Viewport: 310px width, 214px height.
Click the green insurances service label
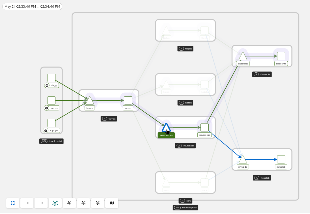coord(166,135)
